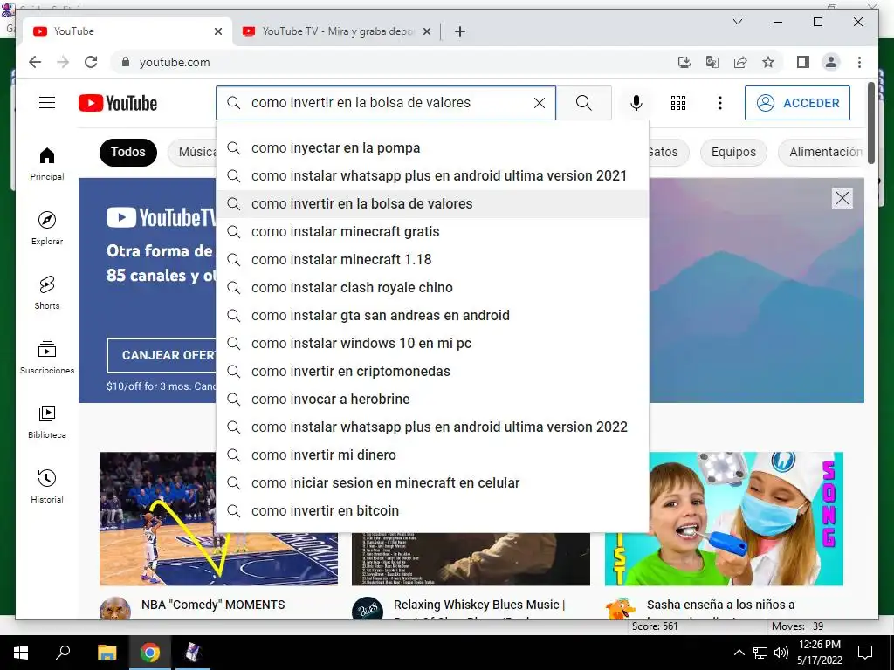894x670 pixels.
Task: Open Historial in the sidebar
Action: (47, 486)
